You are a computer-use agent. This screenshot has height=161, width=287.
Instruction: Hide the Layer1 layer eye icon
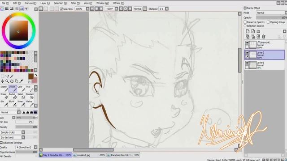(247, 63)
